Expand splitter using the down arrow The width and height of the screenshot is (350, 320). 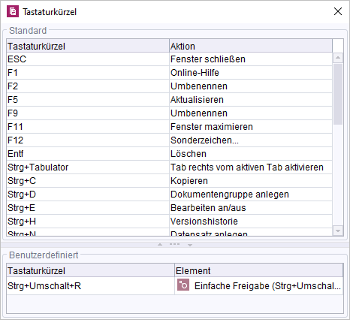pyautogui.click(x=190, y=245)
